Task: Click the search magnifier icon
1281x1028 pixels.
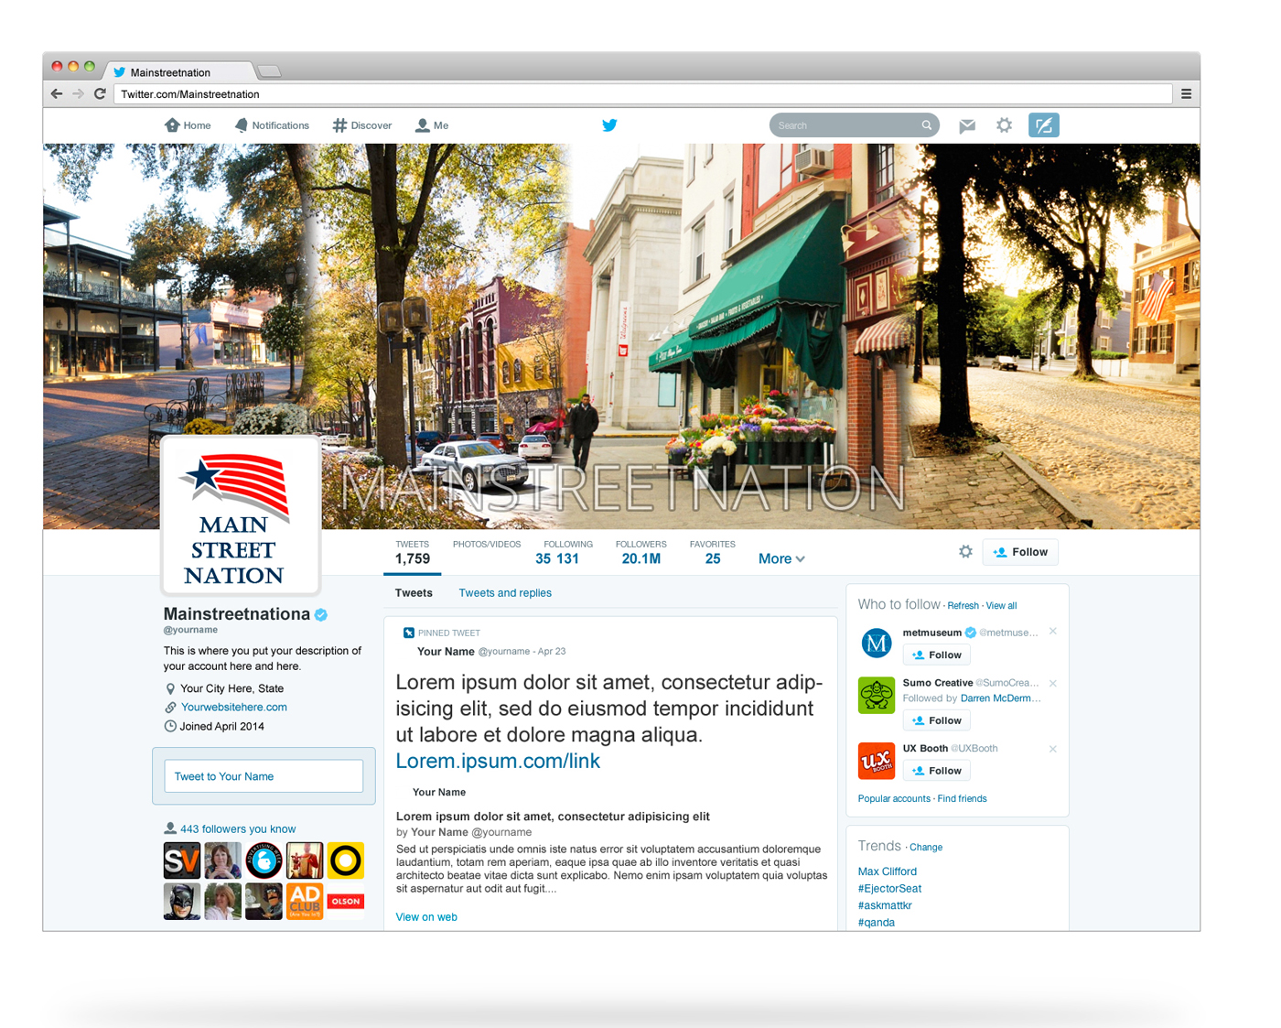Action: 926,125
